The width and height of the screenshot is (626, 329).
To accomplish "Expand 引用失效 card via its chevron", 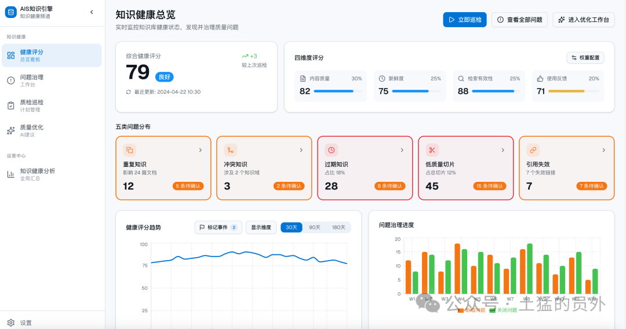I will pyautogui.click(x=603, y=151).
